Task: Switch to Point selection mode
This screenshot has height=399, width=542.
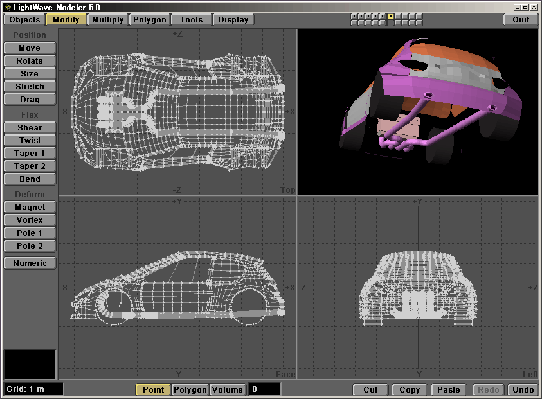Action: click(153, 389)
